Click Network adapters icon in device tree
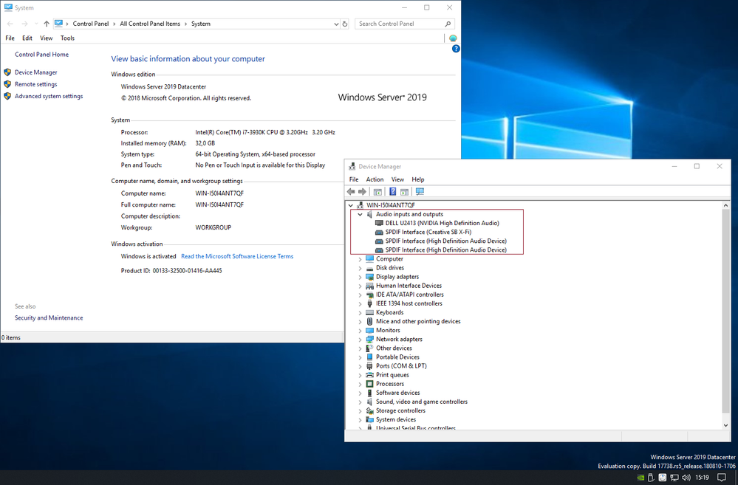 370,339
